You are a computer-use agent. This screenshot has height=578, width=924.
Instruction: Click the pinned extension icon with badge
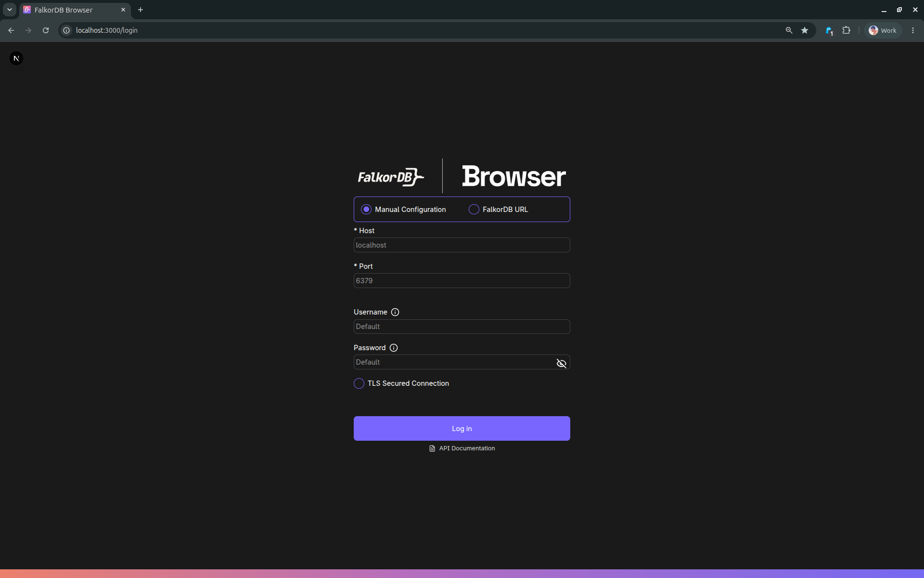tap(829, 30)
